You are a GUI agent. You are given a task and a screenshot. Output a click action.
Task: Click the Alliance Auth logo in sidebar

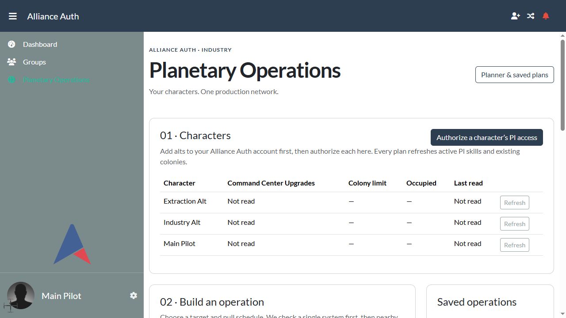pyautogui.click(x=72, y=244)
